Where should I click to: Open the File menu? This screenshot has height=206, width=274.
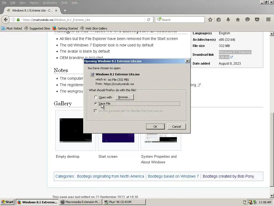pos(4,3)
